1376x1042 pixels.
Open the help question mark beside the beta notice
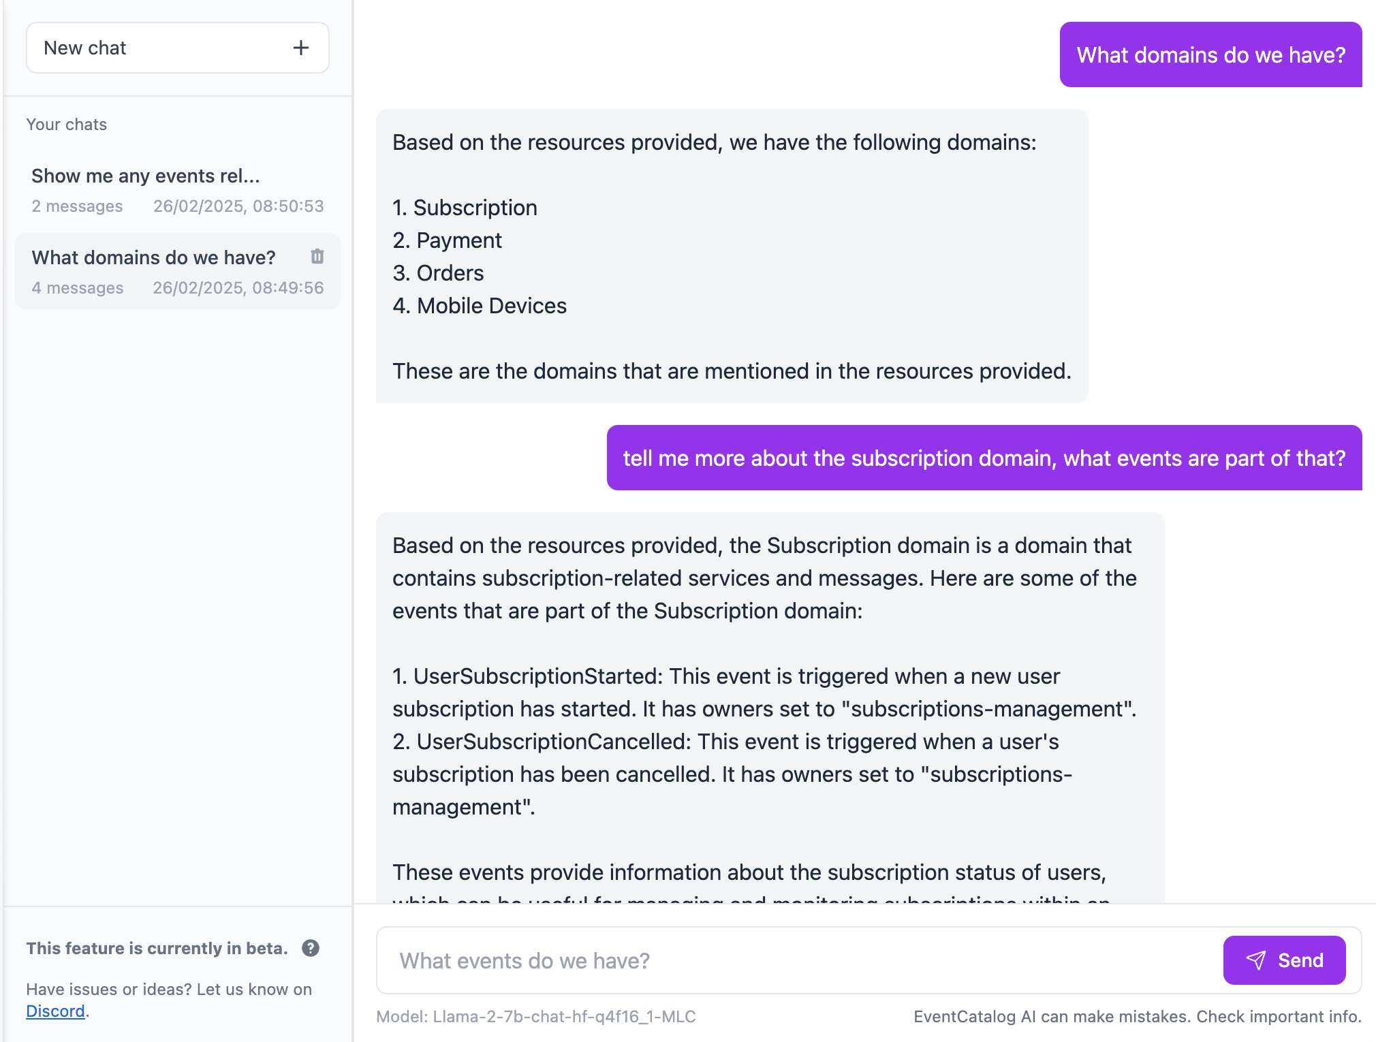[312, 948]
